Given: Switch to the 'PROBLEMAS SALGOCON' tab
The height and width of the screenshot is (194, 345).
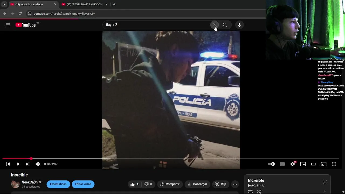Looking at the screenshot, I should click(x=85, y=4).
